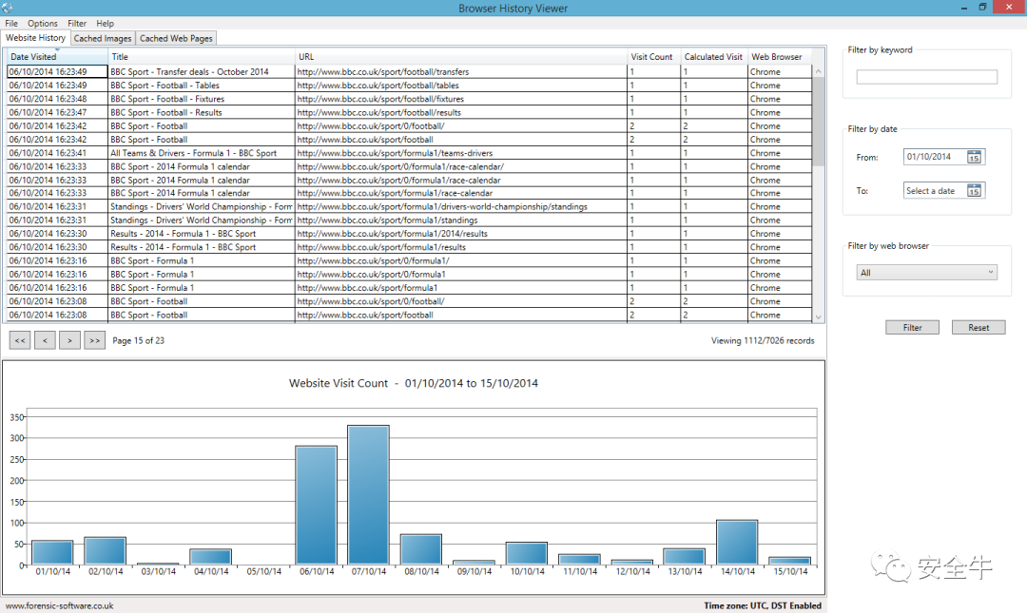This screenshot has width=1027, height=613.
Task: Jump to last page of records
Action: [x=95, y=340]
